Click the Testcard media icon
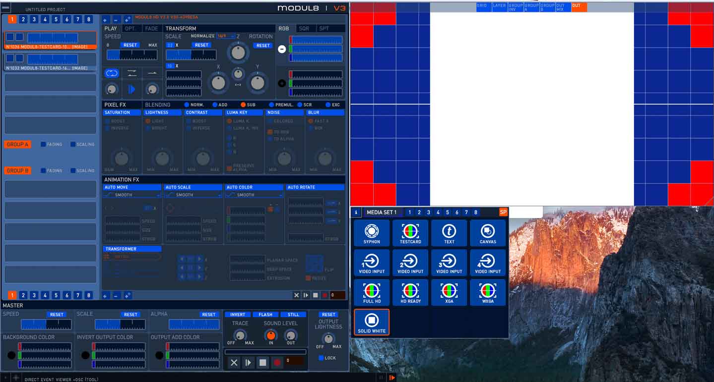Viewport: 714px width, 382px height. tap(410, 233)
